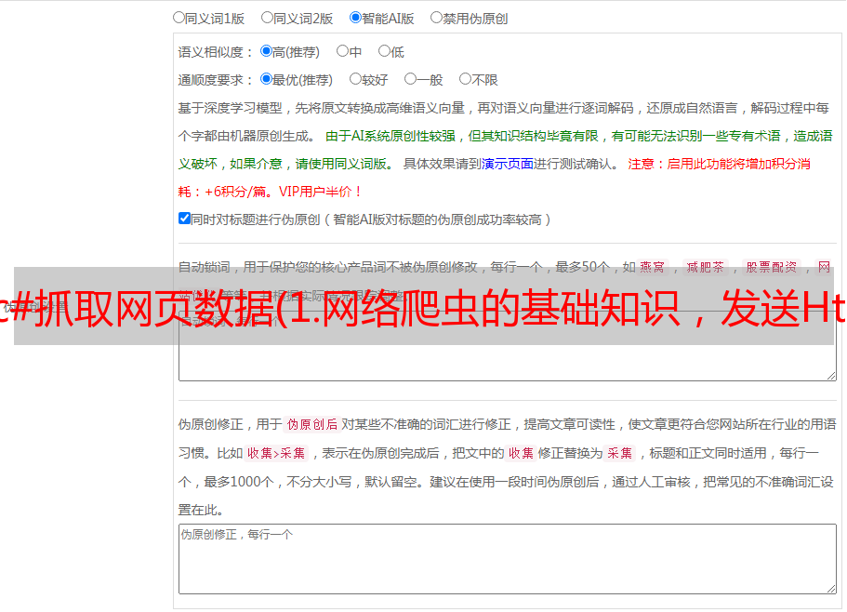Click the 伪原创后 highlighted term
The image size is (847, 612).
click(x=311, y=424)
